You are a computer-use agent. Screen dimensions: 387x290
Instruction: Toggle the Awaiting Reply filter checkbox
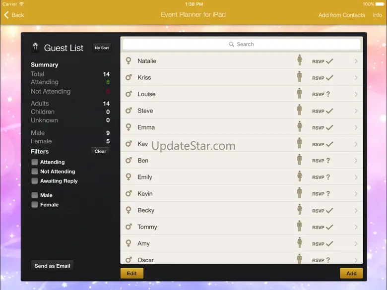coord(35,181)
